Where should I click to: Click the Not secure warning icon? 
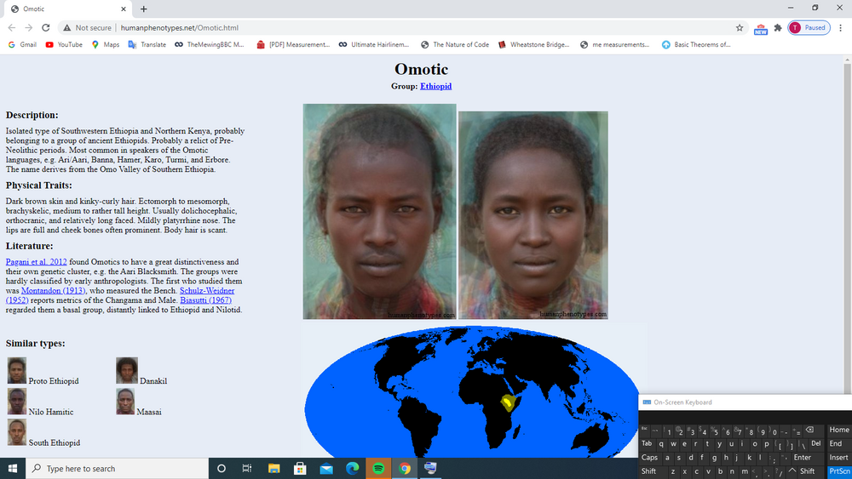click(66, 28)
